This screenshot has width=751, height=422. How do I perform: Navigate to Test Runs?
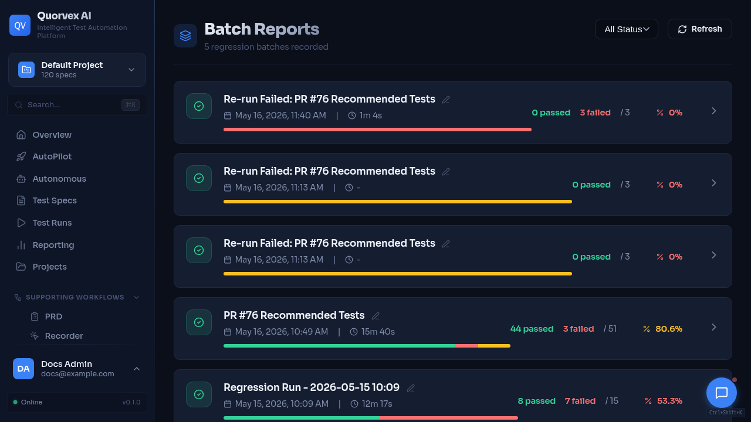tap(77, 223)
